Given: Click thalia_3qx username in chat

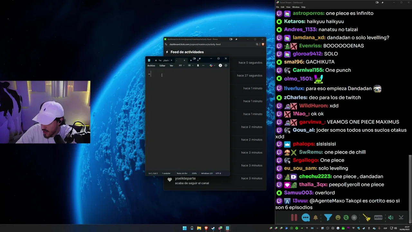Looking at the screenshot, I should pos(313,185).
